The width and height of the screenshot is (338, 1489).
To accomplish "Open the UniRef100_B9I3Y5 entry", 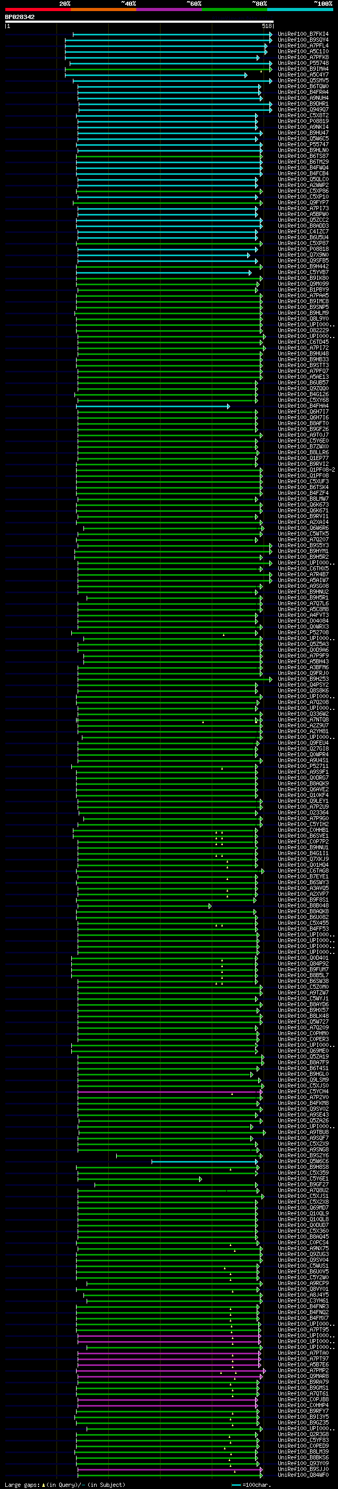I will point(303,1417).
